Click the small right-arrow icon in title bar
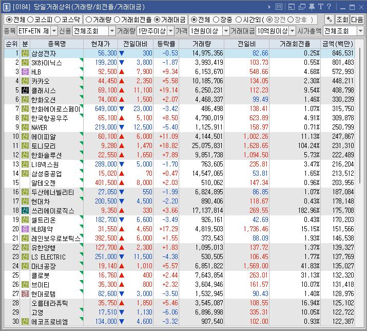 [x=269, y=7]
